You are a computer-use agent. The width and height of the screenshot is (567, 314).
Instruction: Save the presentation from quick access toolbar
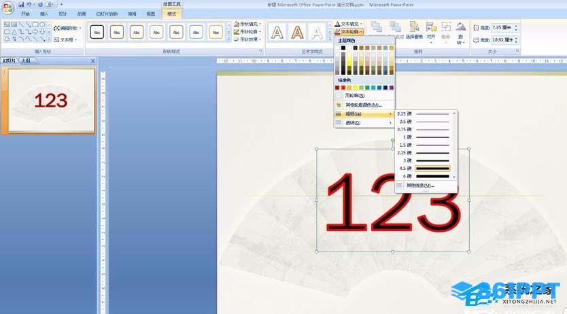click(x=21, y=5)
